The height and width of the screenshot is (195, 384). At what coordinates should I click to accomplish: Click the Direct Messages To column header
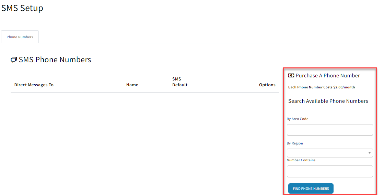(34, 85)
